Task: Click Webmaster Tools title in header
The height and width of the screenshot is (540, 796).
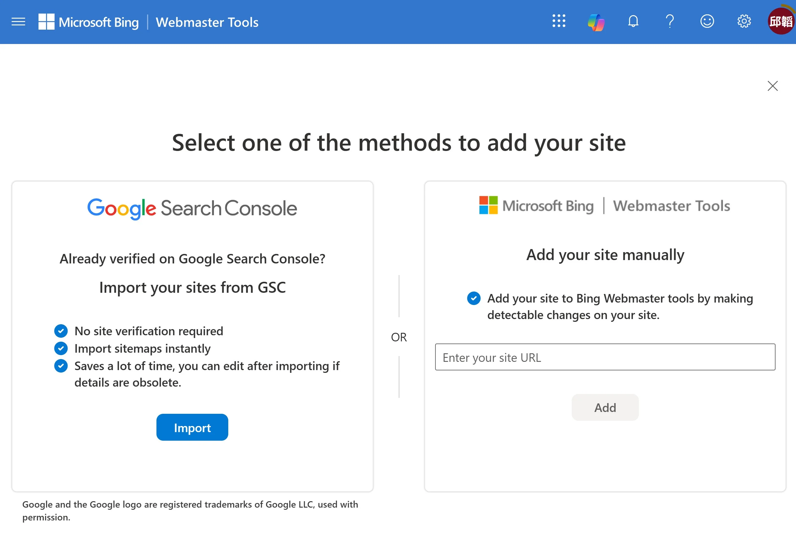Action: (207, 22)
